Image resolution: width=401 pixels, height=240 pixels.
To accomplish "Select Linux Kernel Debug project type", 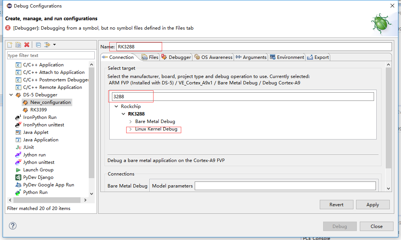I will point(156,129).
